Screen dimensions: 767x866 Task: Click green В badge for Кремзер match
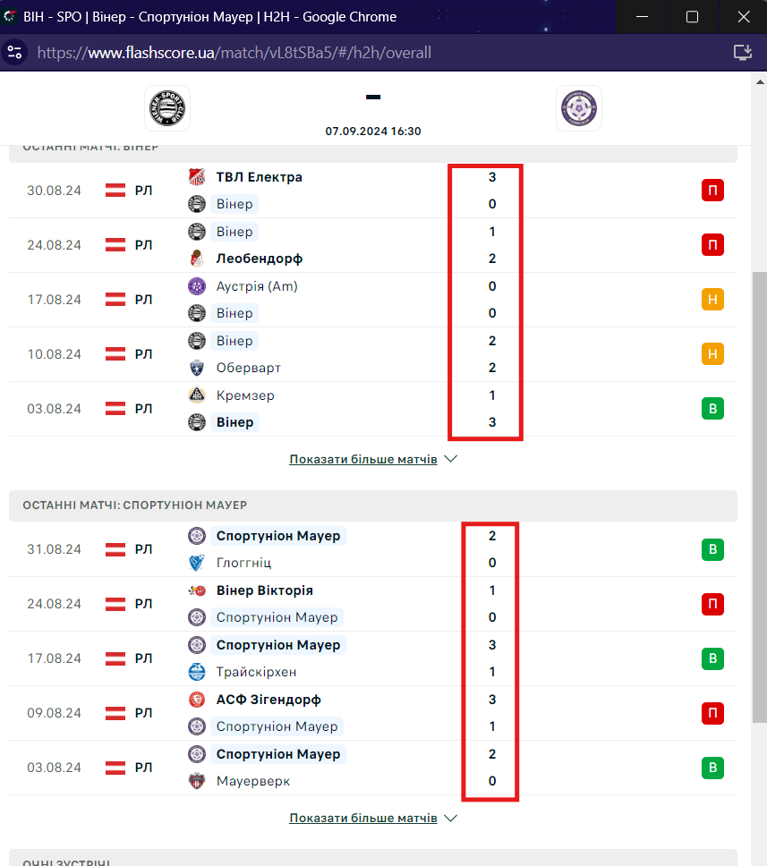tap(712, 409)
